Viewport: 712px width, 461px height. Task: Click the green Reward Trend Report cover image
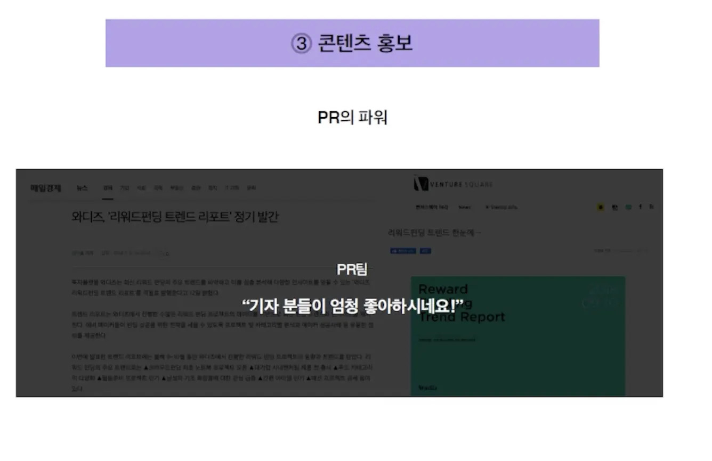click(518, 336)
